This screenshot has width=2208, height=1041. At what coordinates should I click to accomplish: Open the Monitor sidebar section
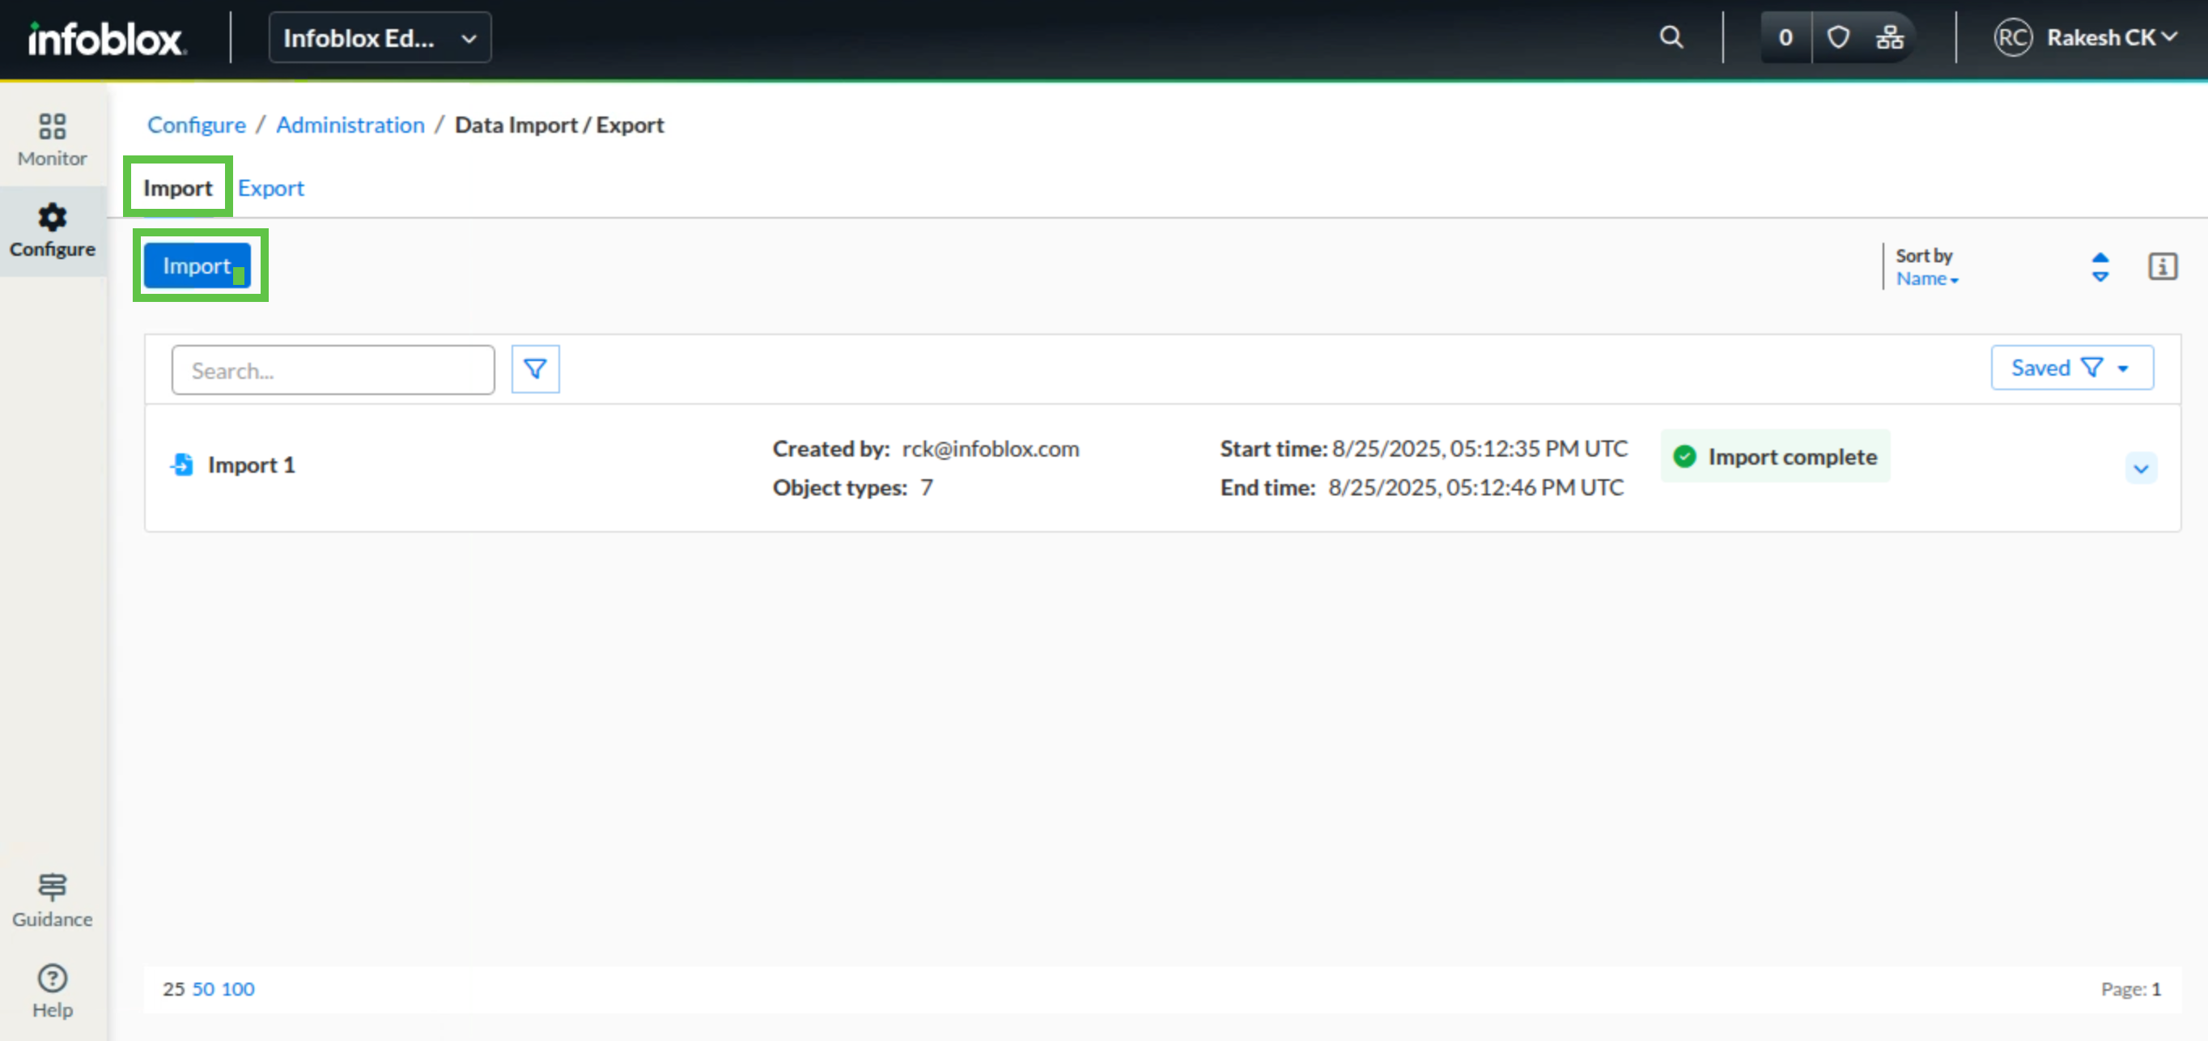pos(53,139)
